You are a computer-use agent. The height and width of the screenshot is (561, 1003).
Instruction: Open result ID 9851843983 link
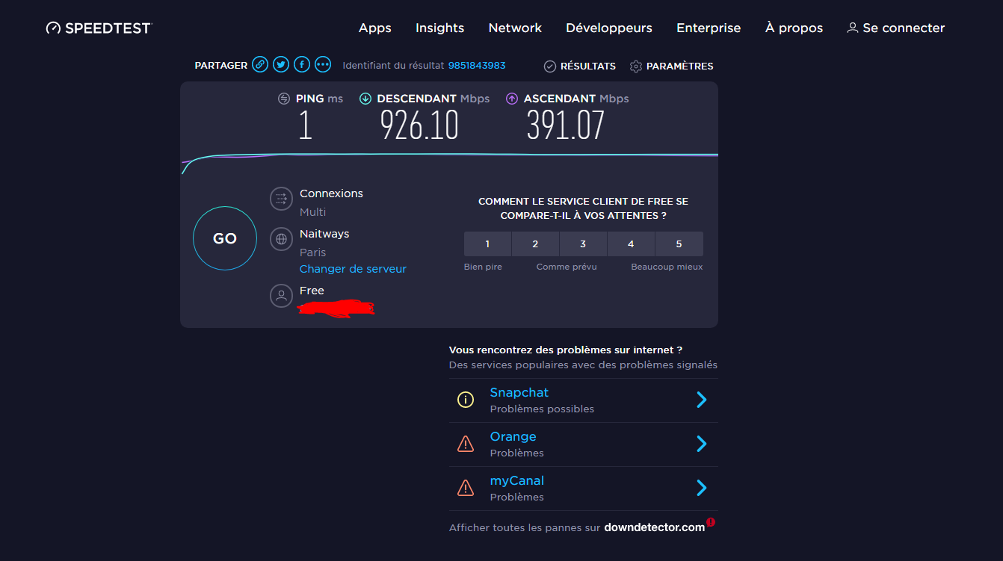[x=477, y=66]
